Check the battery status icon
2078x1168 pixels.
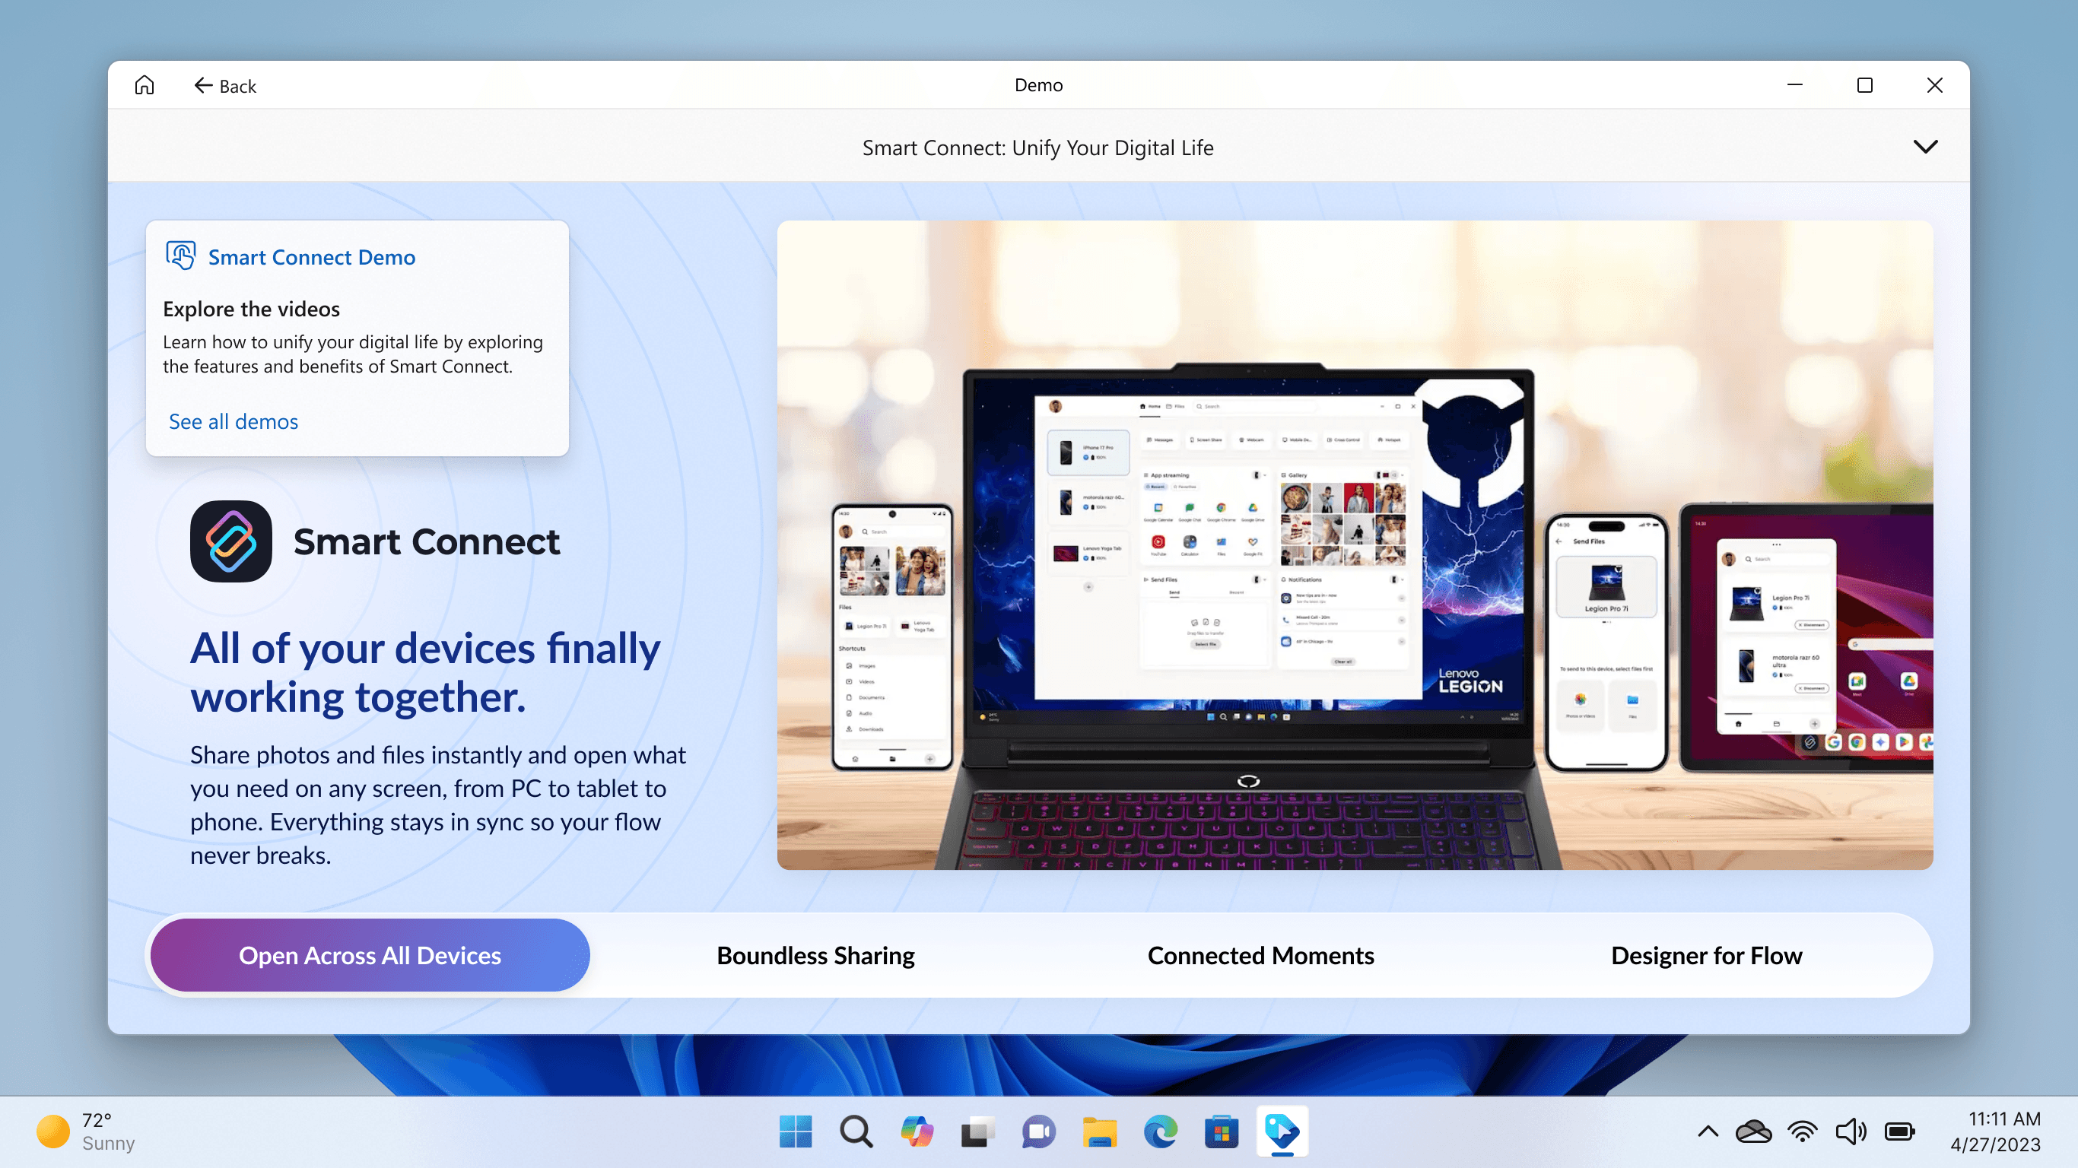[1900, 1131]
